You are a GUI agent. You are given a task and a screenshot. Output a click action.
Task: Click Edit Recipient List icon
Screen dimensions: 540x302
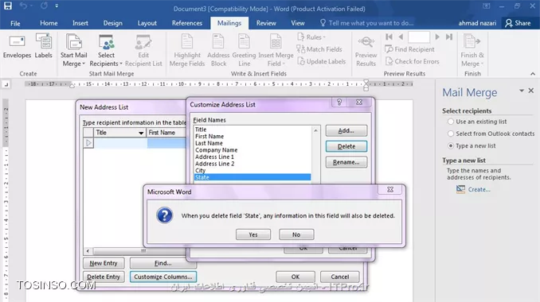tap(143, 51)
